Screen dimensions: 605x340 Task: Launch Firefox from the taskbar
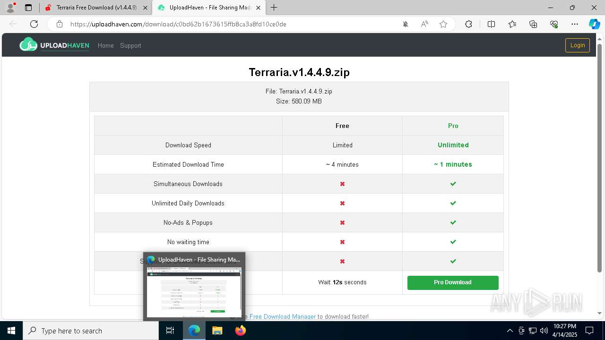point(241,331)
